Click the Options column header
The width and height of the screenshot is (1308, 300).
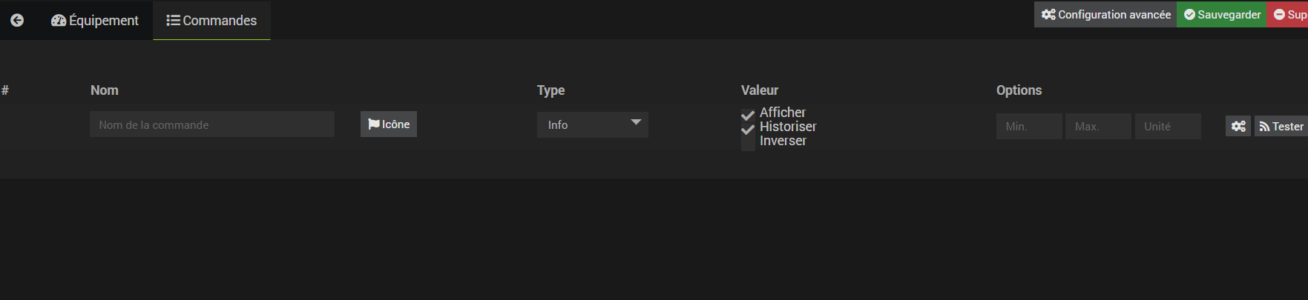coord(1019,90)
